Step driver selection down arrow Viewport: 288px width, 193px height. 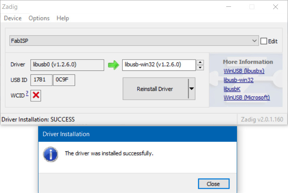point(200,68)
